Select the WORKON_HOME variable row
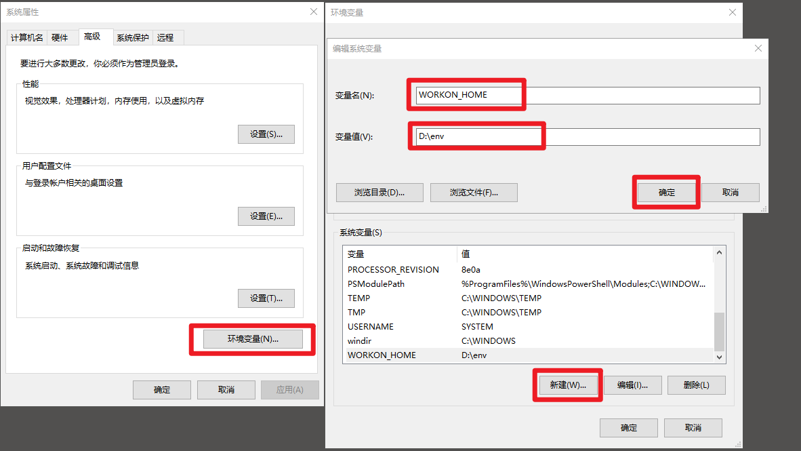This screenshot has width=801, height=451. click(529, 355)
